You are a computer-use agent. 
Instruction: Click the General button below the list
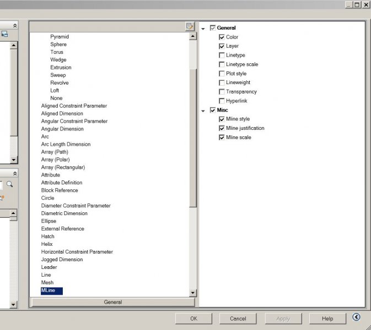[x=113, y=302]
